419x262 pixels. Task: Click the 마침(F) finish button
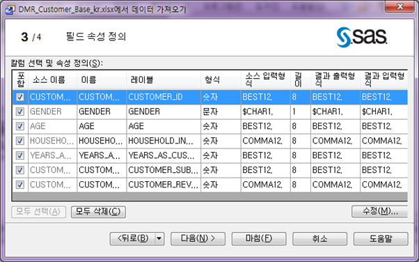point(259,238)
